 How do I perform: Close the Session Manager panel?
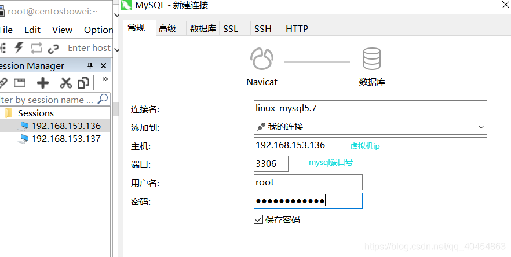103,66
